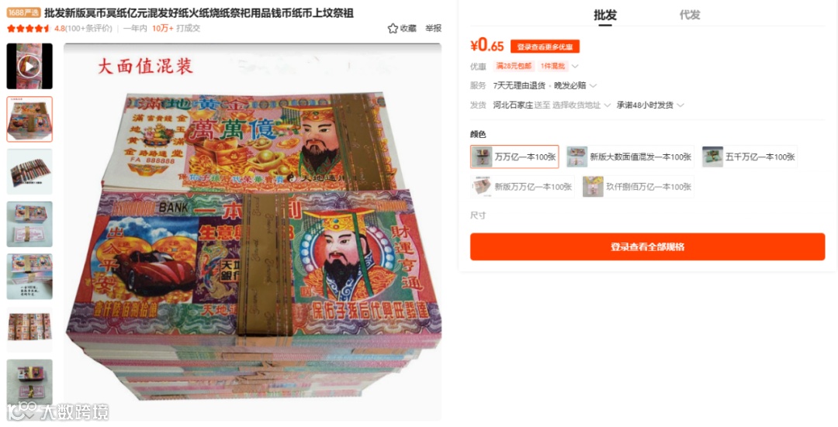Switch to the 批发 tab
The image size is (838, 427).
(x=605, y=15)
